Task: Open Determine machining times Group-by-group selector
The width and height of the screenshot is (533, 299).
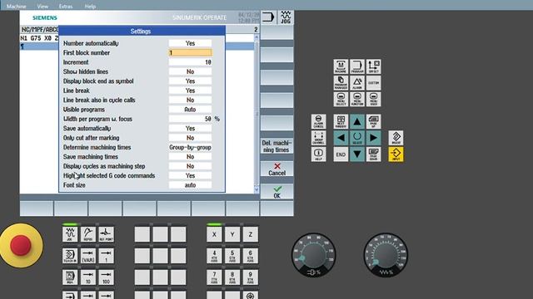Action: [190, 148]
